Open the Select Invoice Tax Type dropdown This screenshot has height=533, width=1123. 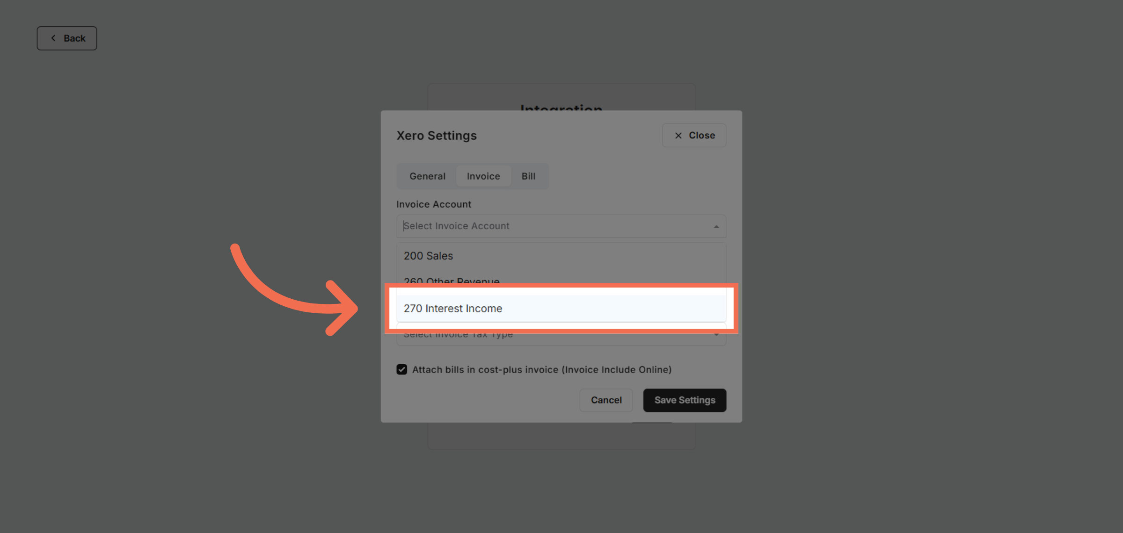coord(561,334)
